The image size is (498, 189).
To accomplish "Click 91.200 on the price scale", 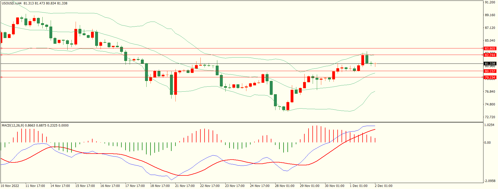I will point(490,2).
